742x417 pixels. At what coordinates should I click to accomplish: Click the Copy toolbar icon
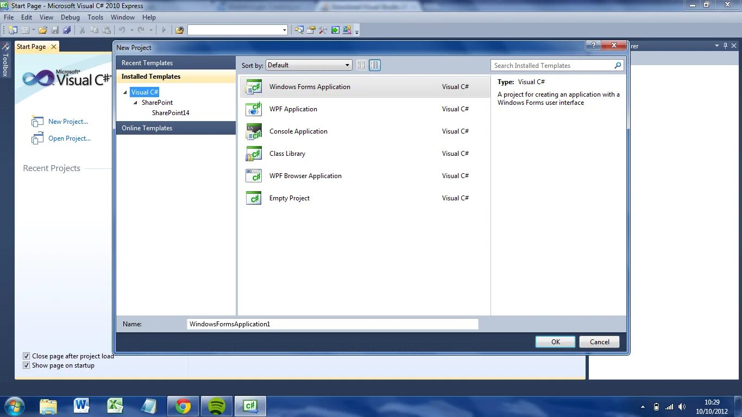pos(94,30)
